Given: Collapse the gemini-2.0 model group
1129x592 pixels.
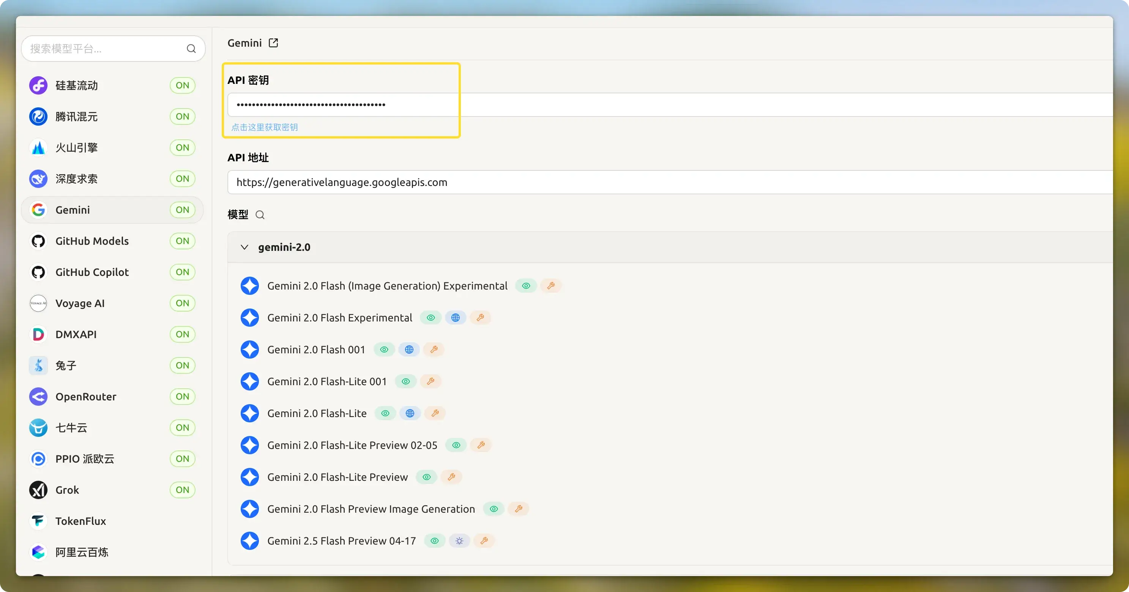Looking at the screenshot, I should click(244, 247).
